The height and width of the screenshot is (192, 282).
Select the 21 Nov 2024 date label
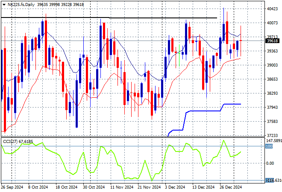tap(148, 187)
